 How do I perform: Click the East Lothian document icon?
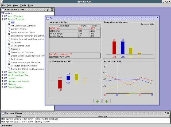tap(9, 59)
